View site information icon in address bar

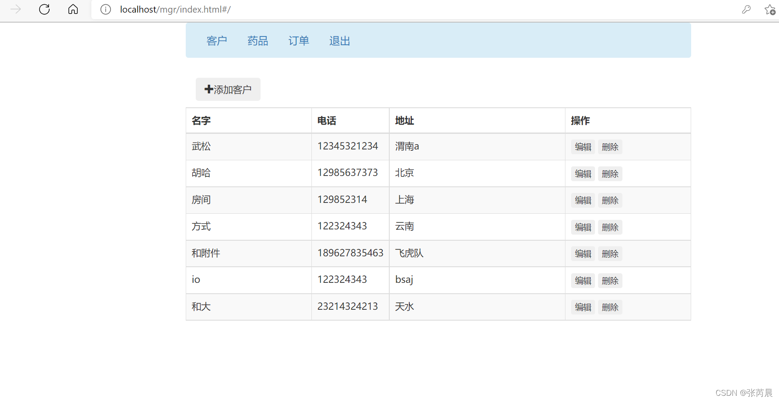tap(106, 9)
